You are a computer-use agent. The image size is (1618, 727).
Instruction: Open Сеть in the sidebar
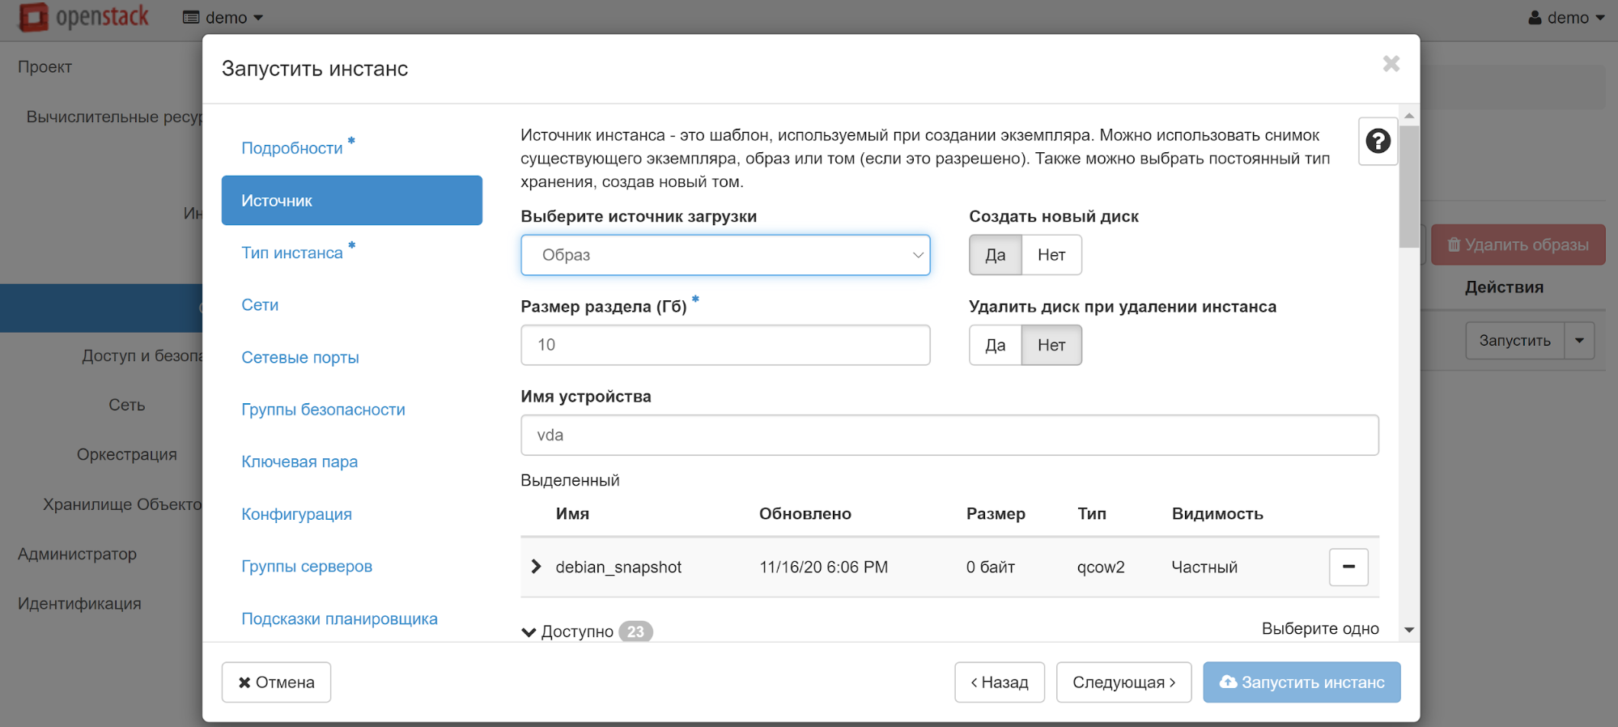pos(127,405)
